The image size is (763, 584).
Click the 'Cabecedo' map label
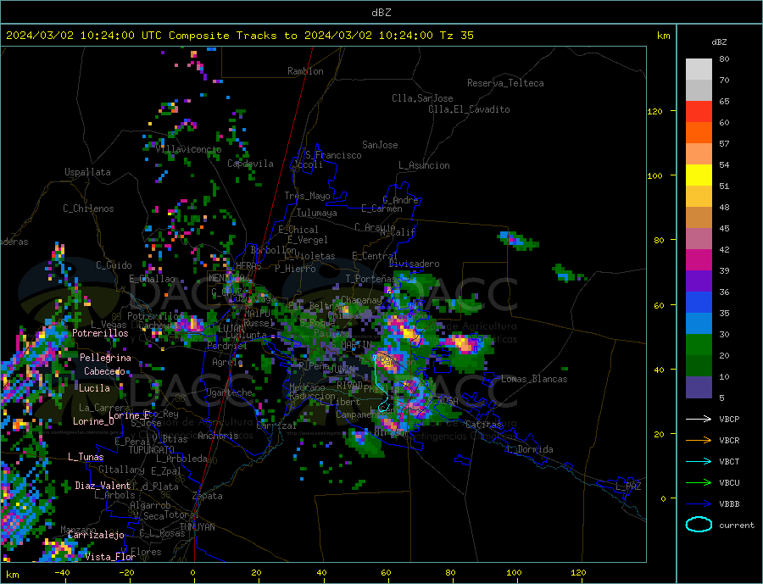tap(104, 371)
